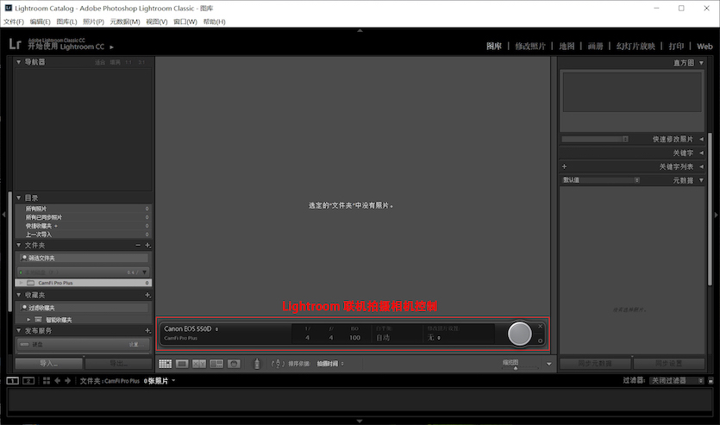Open Survey view icon
This screenshot has width=720, height=425.
click(x=216, y=364)
